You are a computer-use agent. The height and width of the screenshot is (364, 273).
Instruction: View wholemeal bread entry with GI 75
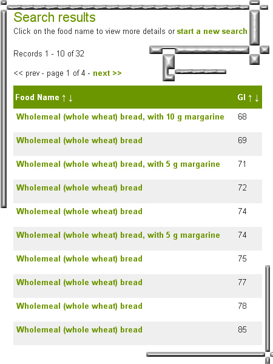[79, 259]
